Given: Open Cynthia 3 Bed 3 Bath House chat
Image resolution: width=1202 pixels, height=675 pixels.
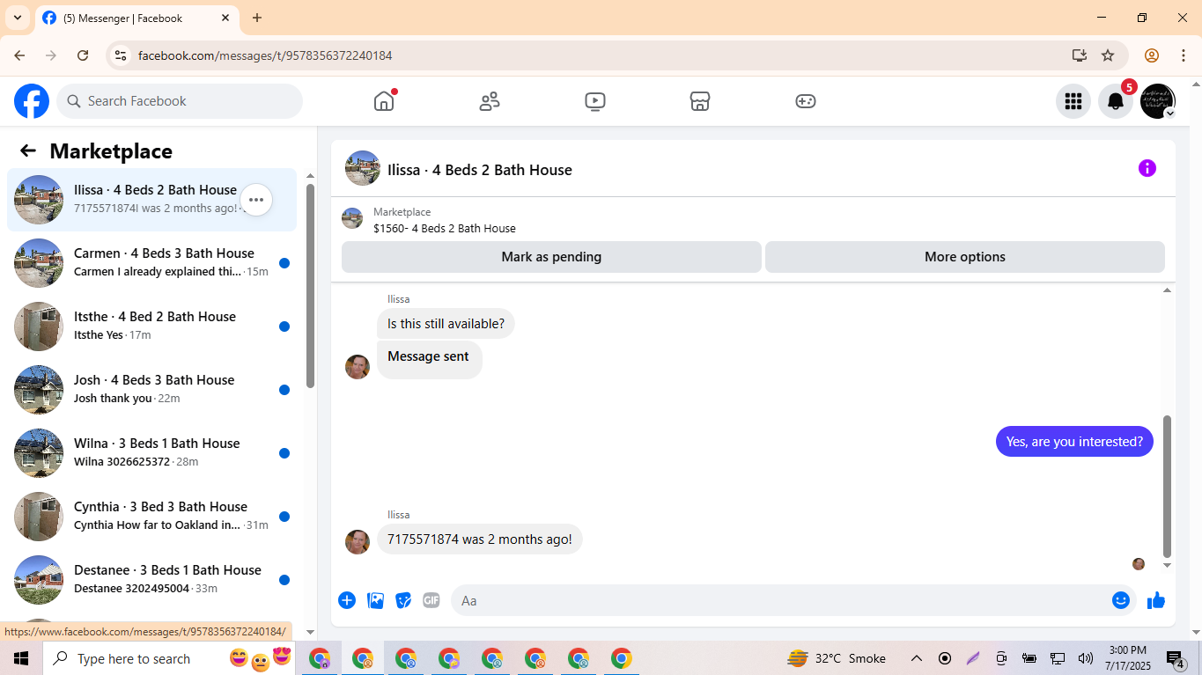Looking at the screenshot, I should pyautogui.click(x=151, y=517).
